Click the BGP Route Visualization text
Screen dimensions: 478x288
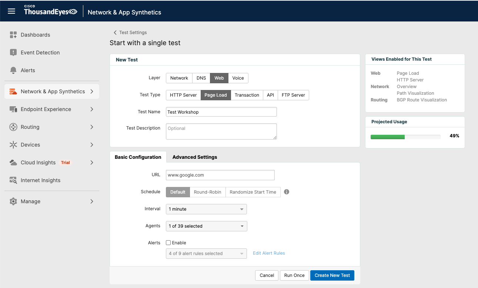coord(422,100)
